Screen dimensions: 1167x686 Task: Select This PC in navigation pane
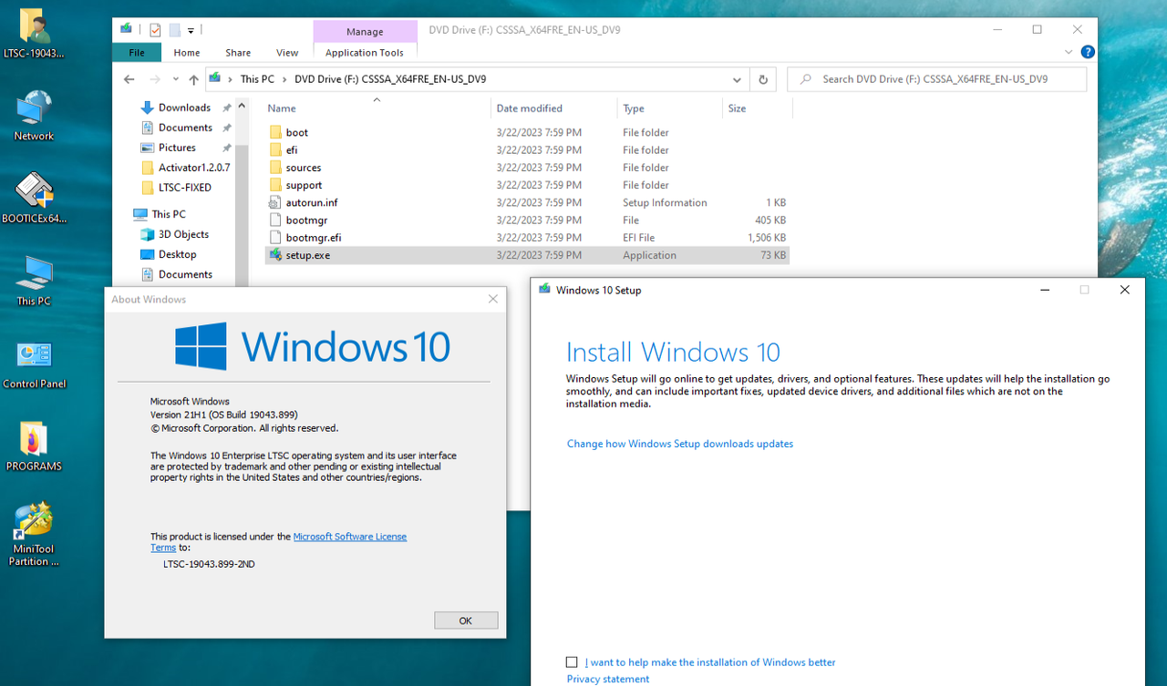[169, 214]
